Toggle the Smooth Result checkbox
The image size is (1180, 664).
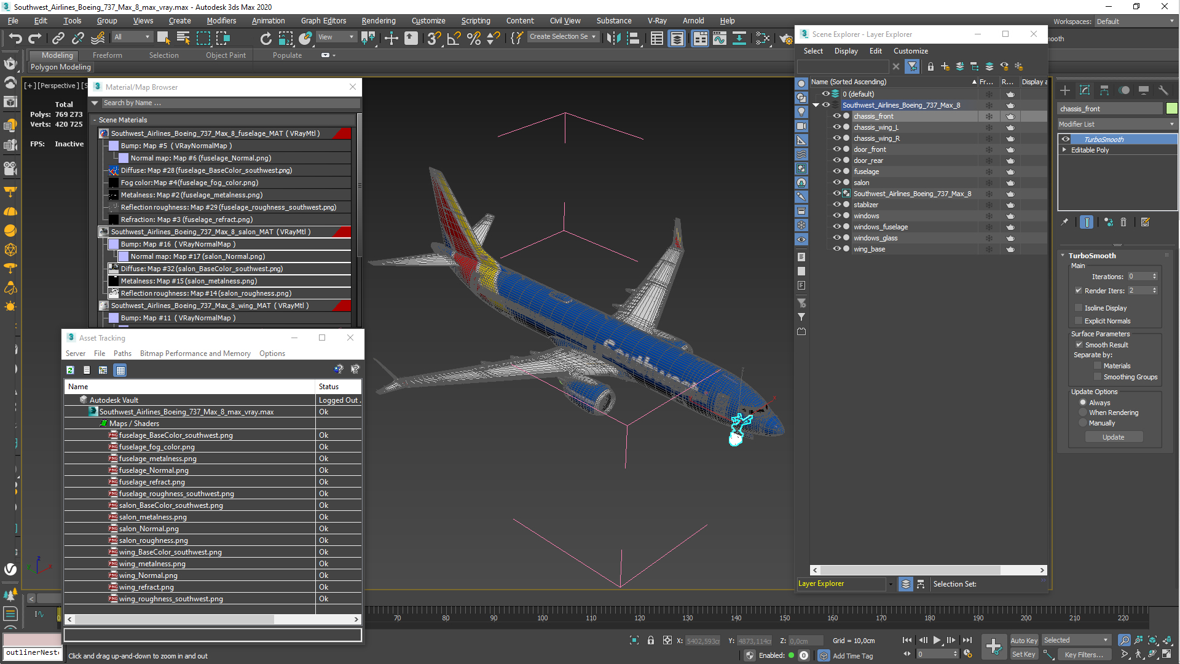point(1079,345)
